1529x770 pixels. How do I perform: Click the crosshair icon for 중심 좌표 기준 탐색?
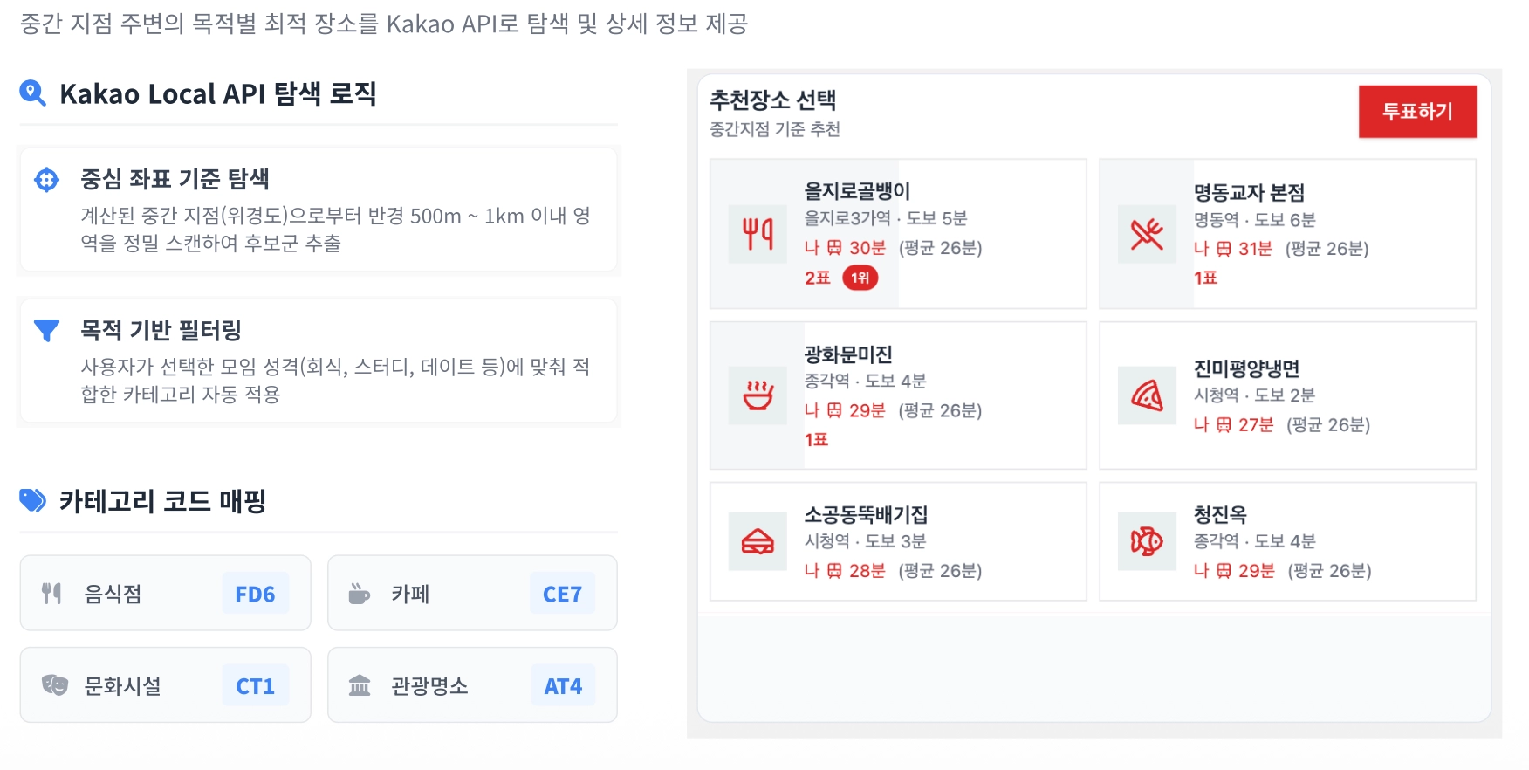click(x=46, y=180)
